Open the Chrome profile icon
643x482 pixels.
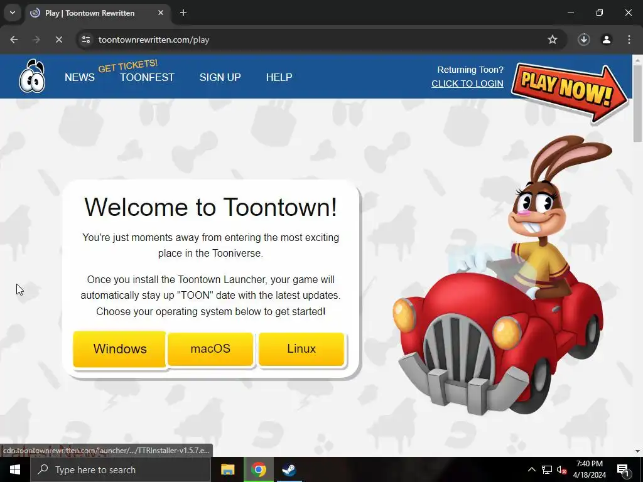[607, 40]
